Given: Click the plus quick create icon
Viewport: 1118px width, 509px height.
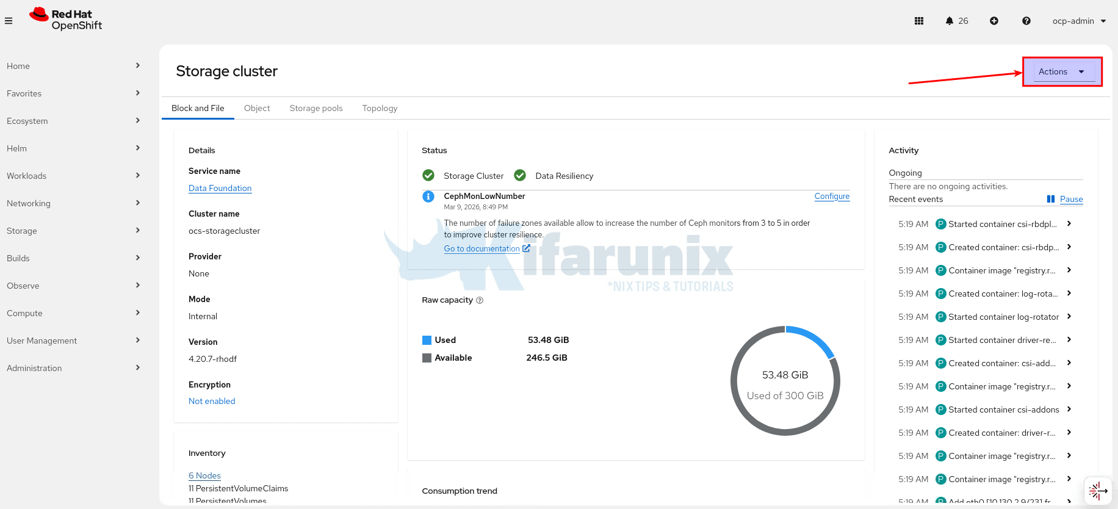Looking at the screenshot, I should point(994,21).
